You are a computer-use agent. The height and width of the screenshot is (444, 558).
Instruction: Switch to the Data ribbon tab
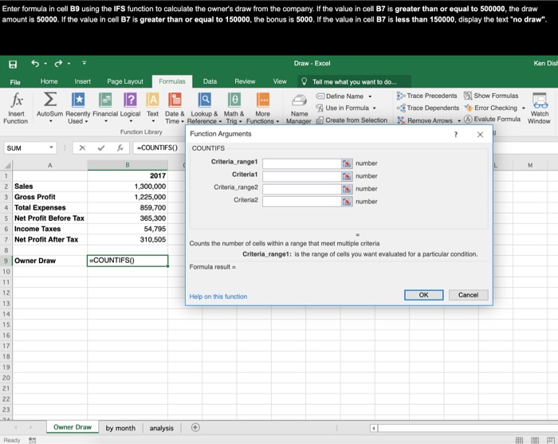coord(210,81)
